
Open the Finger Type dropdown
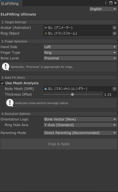click(80, 53)
